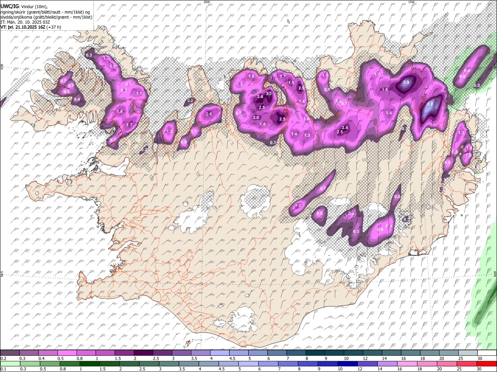The width and height of the screenshot is (497, 372).
Task: Click the 3.5 label under the purple scale
Action: (x=194, y=358)
